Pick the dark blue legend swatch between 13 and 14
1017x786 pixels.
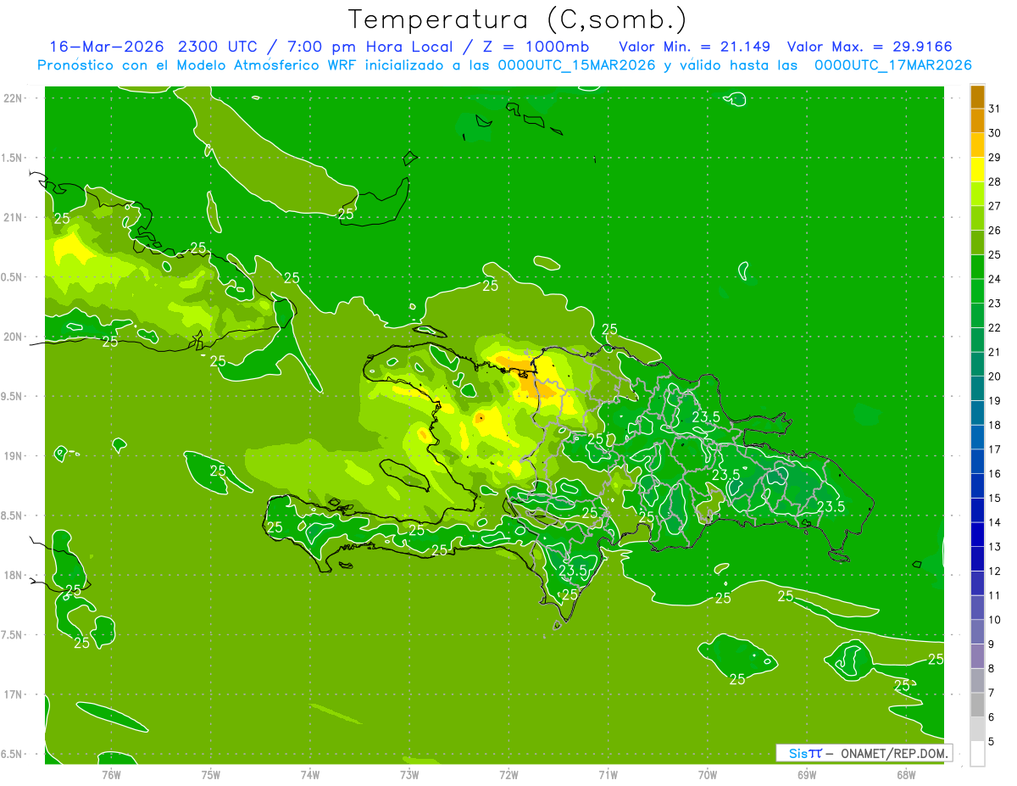pyautogui.click(x=977, y=534)
